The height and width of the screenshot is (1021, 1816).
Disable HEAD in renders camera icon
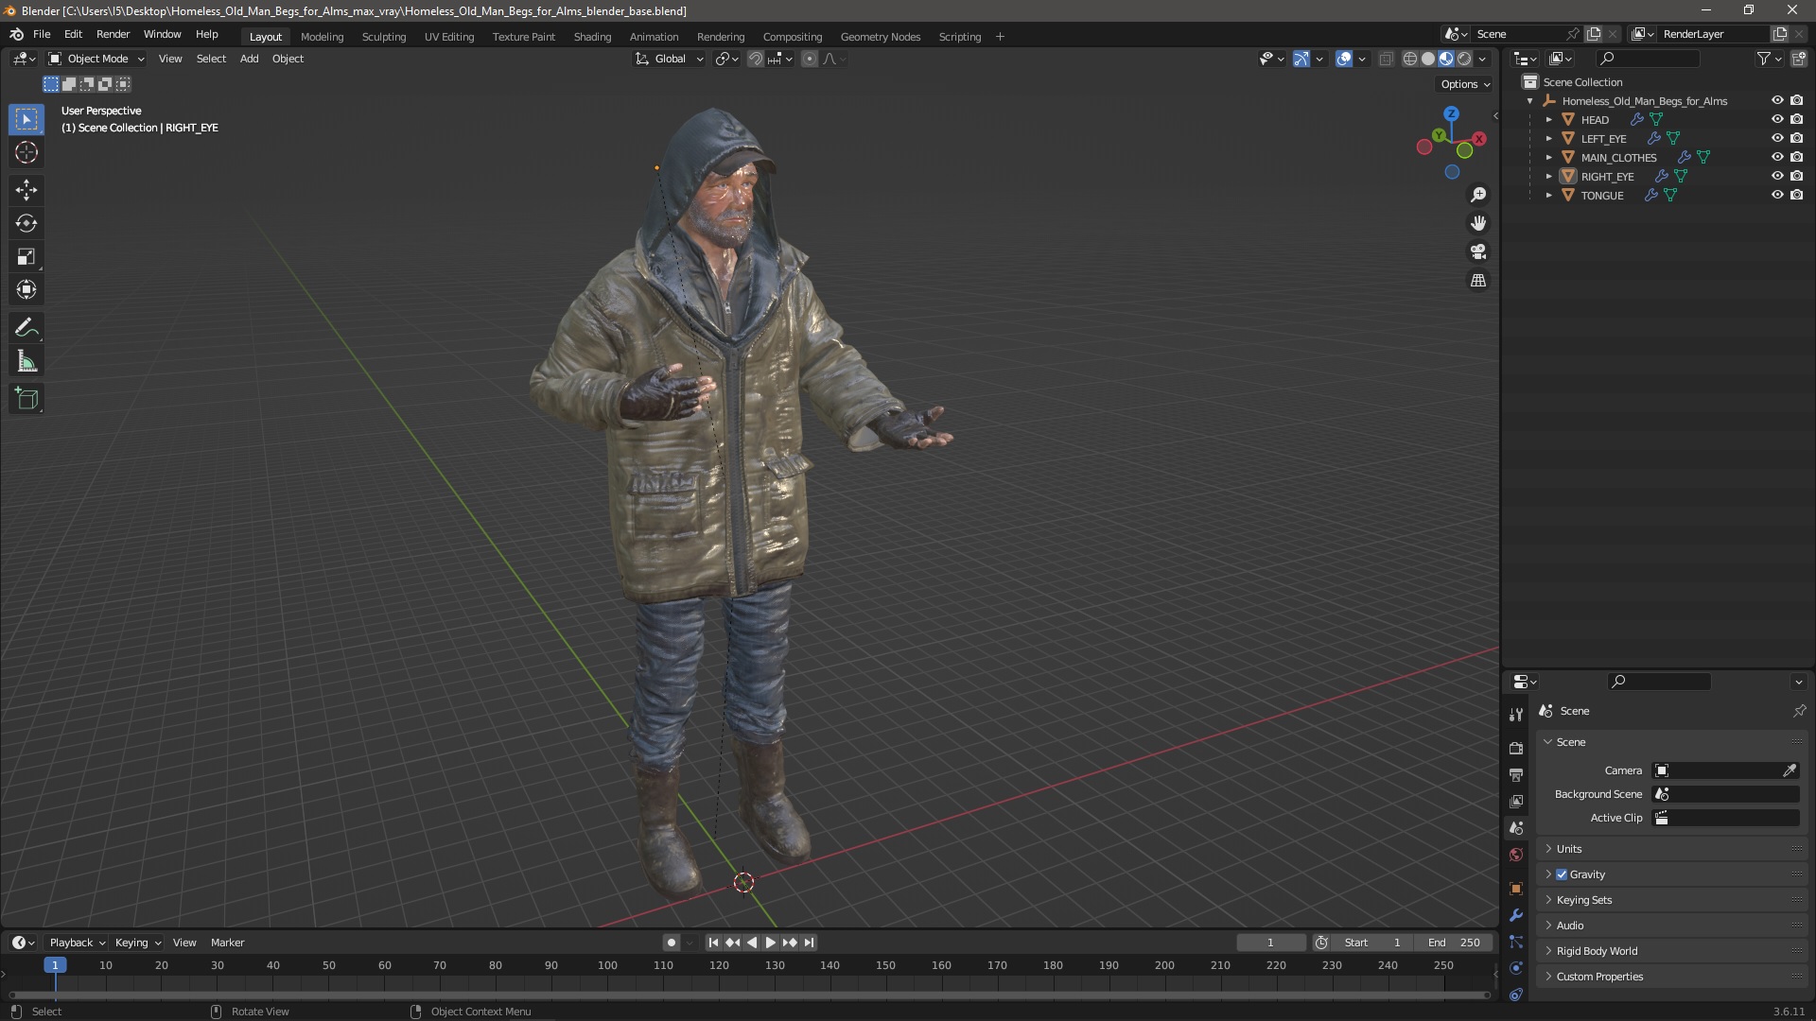point(1796,119)
